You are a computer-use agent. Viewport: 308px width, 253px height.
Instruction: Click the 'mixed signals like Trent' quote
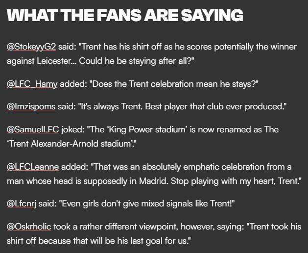pyautogui.click(x=147, y=203)
